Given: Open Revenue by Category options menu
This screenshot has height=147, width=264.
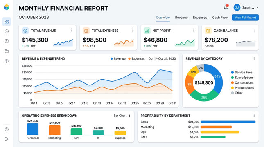Looking at the screenshot, I should coord(254,58).
